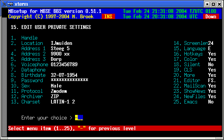Select menu item 15. Language
This screenshot has height=140, width=224.
tap(189, 49)
